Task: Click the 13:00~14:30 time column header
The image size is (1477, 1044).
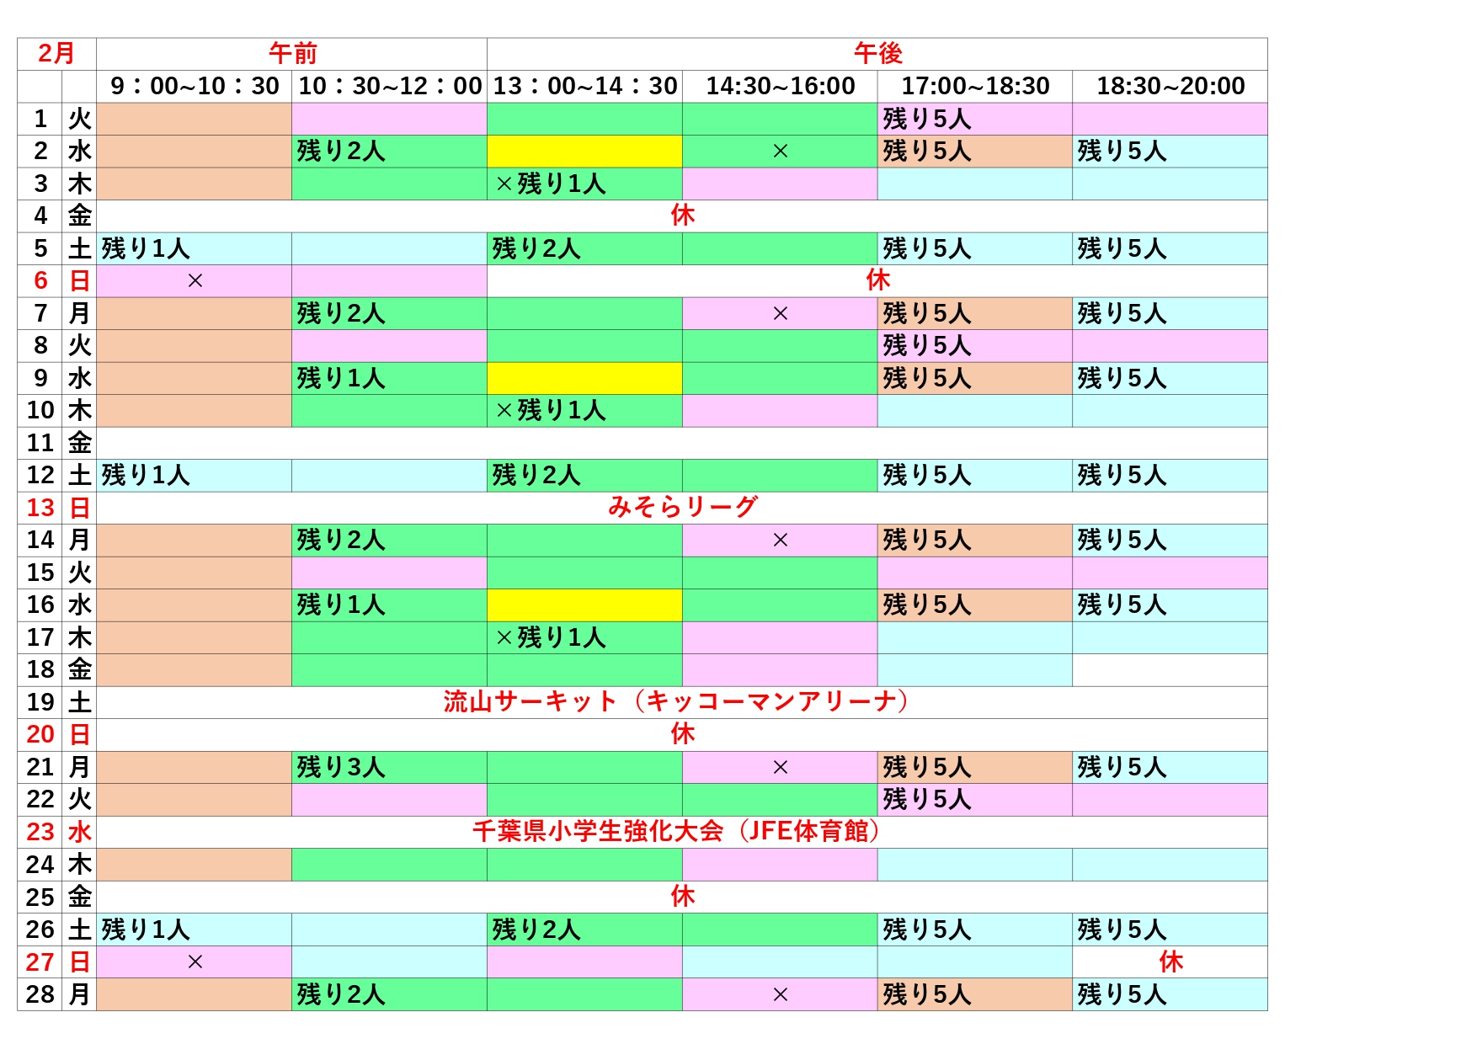Action: (585, 86)
